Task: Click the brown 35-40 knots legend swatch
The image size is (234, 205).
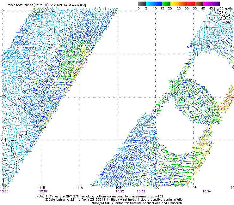Action: pos(199,4)
